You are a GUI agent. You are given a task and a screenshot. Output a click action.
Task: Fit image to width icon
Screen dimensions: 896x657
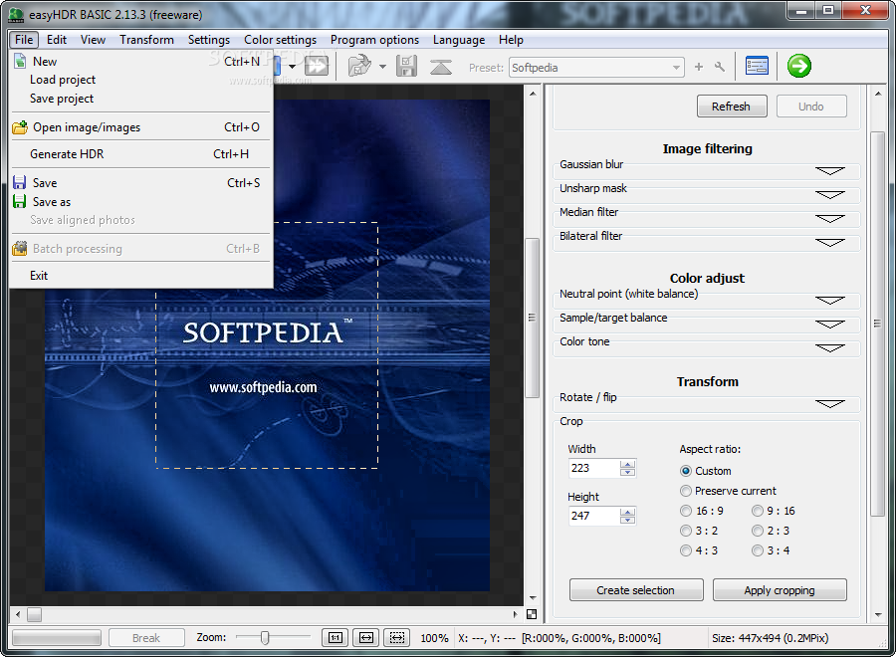[366, 637]
